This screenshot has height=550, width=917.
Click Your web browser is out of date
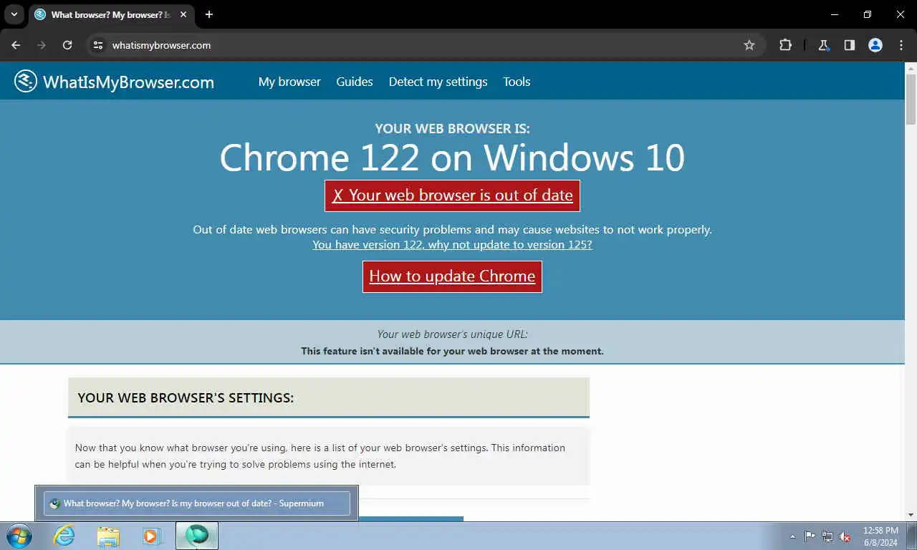[452, 196]
